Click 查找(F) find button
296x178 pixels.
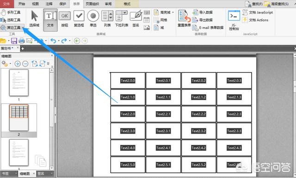point(254,4)
